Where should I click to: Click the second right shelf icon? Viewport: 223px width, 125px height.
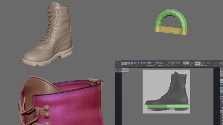pyautogui.click(x=222, y=71)
